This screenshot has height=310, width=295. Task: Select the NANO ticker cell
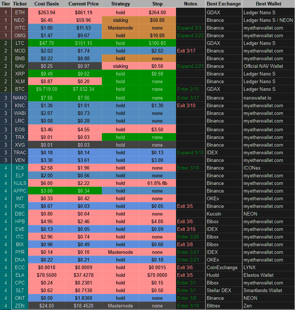(x=20, y=98)
